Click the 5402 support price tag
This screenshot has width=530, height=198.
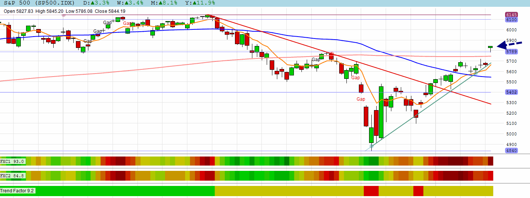click(x=511, y=92)
